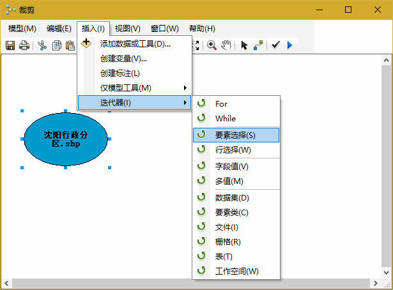Viewport: 393px width, 290px height.
Task: Maximize the 裁剪 window
Action: (348, 10)
